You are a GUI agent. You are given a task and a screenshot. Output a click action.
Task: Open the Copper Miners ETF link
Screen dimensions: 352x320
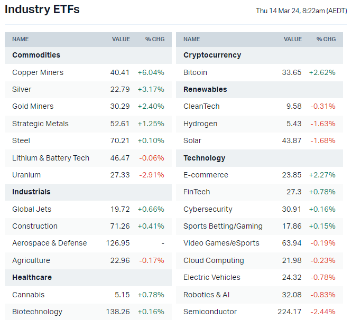point(38,72)
